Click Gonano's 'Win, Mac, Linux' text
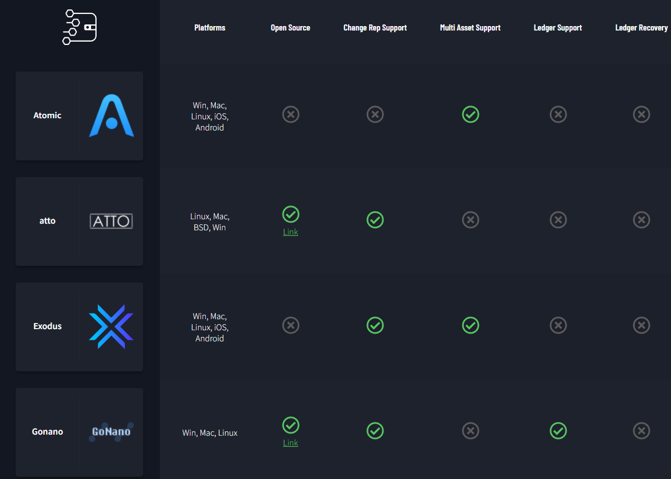Image resolution: width=671 pixels, height=479 pixels. click(210, 433)
